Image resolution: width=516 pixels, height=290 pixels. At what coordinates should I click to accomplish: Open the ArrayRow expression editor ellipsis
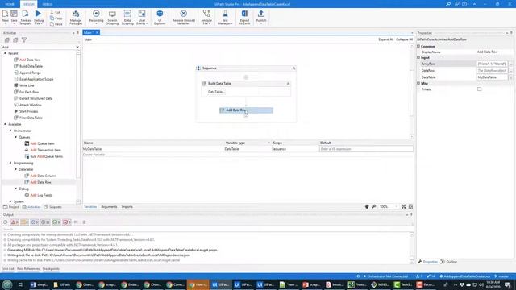510,64
